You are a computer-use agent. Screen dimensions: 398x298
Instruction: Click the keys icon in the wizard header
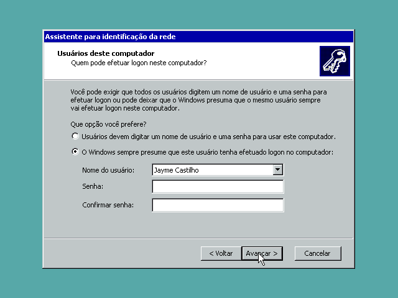pyautogui.click(x=335, y=61)
